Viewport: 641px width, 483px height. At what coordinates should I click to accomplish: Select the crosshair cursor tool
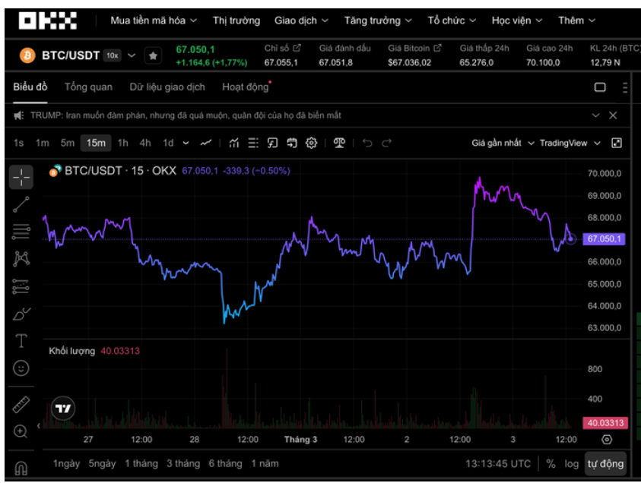point(21,177)
